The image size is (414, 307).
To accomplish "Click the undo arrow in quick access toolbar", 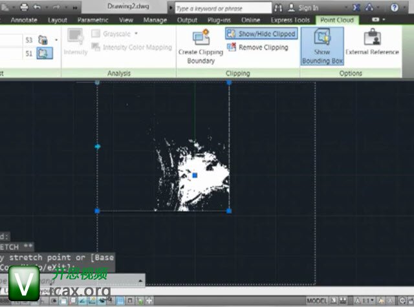I will pos(38,7).
